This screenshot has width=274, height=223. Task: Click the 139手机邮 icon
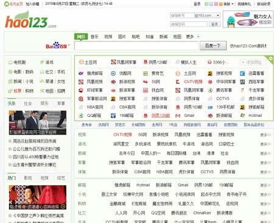[210, 107]
